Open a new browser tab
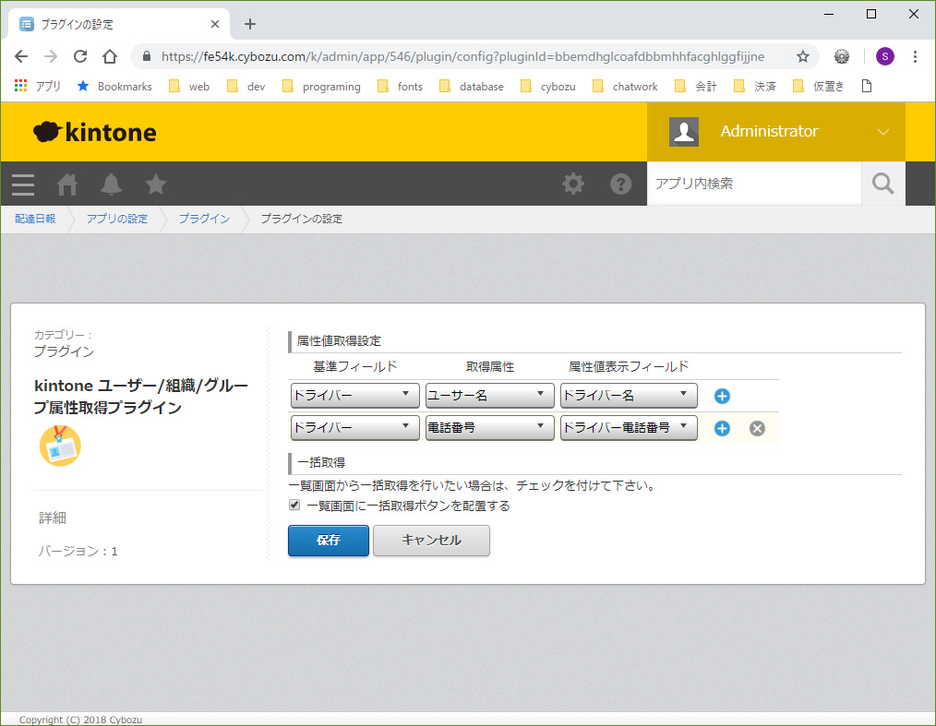This screenshot has height=726, width=936. (x=250, y=25)
